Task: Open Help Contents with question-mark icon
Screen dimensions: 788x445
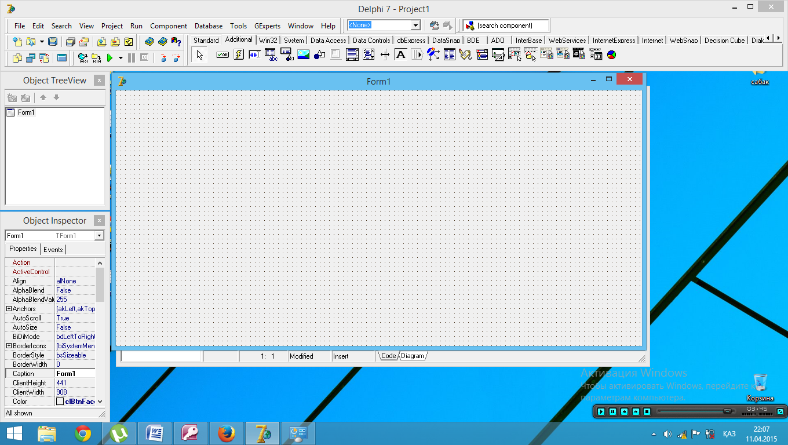Action: pyautogui.click(x=176, y=42)
